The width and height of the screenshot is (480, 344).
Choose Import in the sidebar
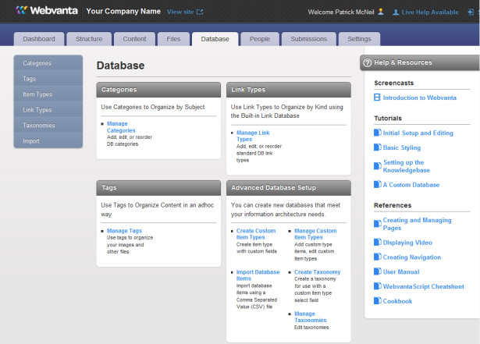[48, 141]
